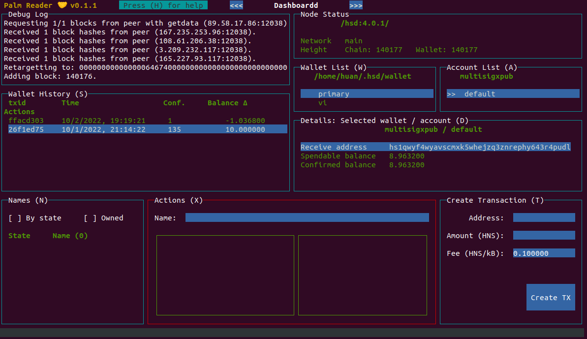
Task: Click the Chain: 140177 height value
Action: 373,49
